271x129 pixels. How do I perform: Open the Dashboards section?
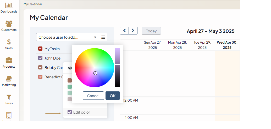(9, 8)
